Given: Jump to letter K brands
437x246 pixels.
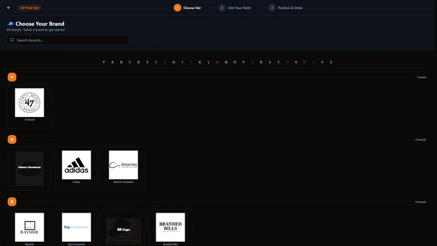Looking at the screenshot, I should (x=200, y=62).
